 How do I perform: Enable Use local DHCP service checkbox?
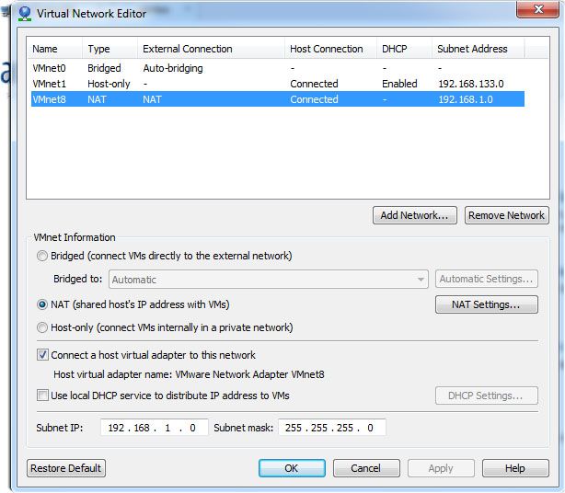point(42,396)
